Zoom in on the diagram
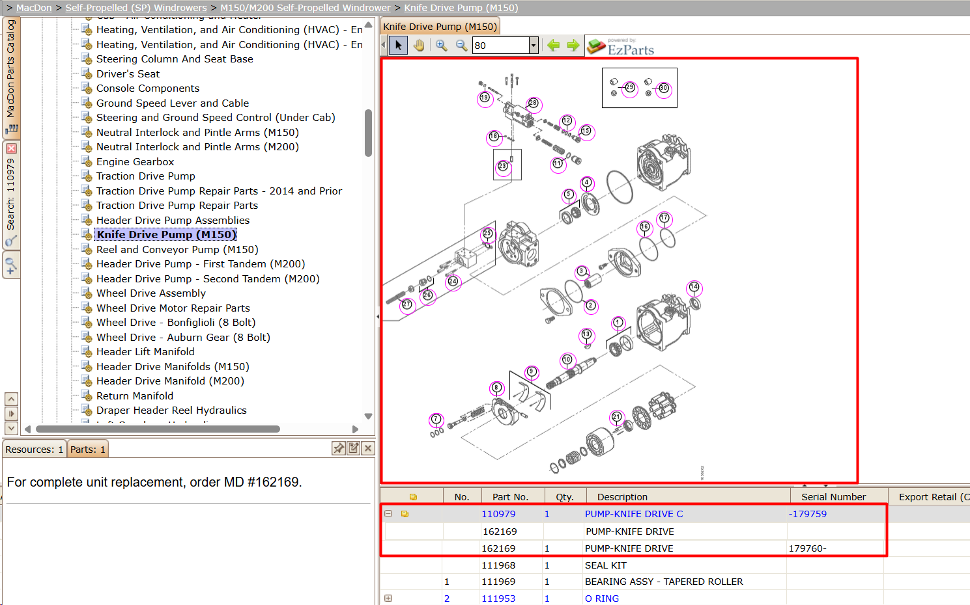Image resolution: width=970 pixels, height=605 pixels. [x=442, y=46]
